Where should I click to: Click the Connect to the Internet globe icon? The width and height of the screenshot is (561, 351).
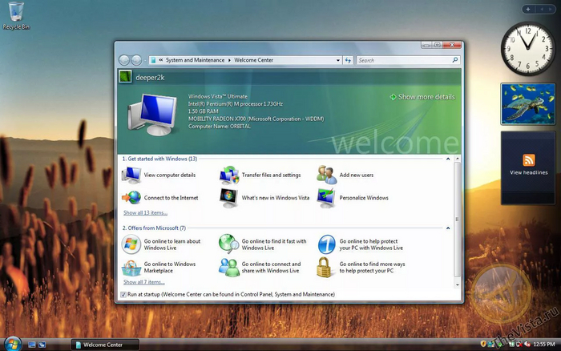click(131, 197)
